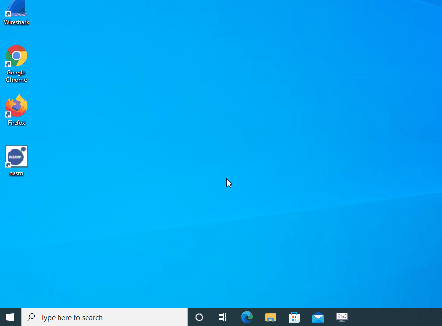Open Cortana from the taskbar circle
The height and width of the screenshot is (326, 442).
(x=199, y=317)
